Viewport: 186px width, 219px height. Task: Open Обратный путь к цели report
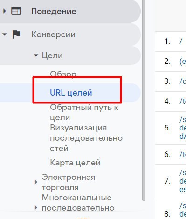point(84,112)
